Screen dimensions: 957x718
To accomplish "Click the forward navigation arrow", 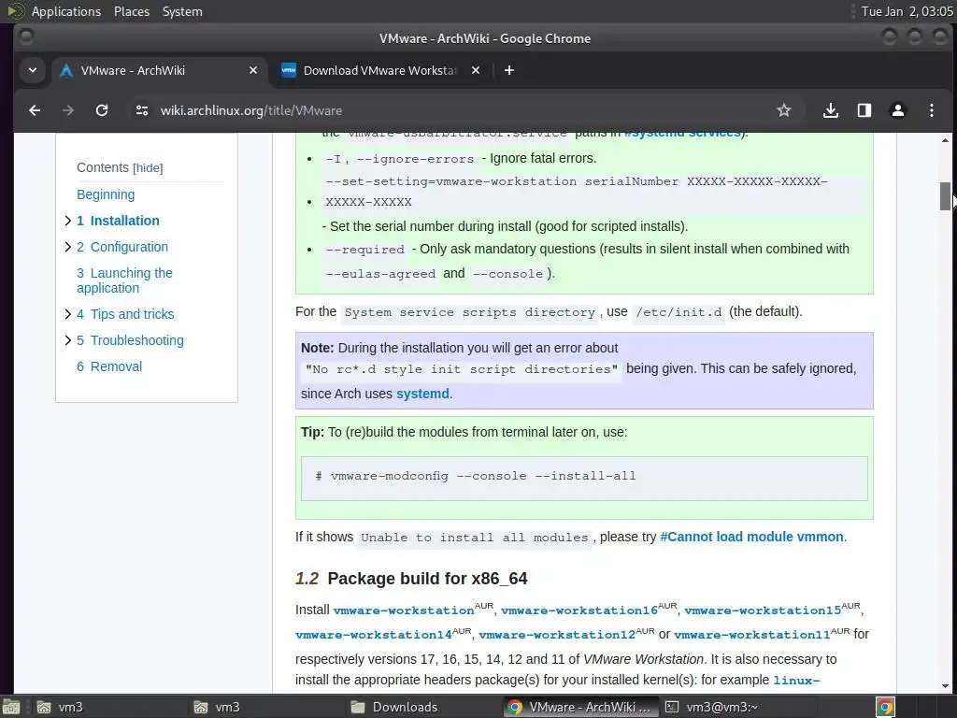I will (x=68, y=110).
